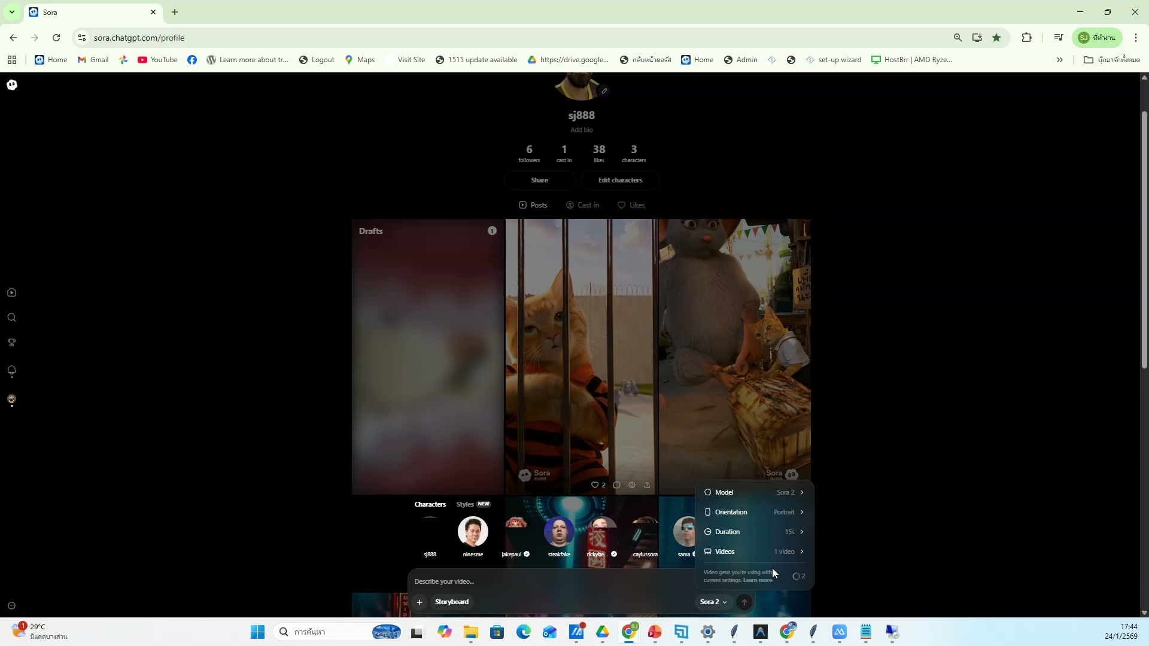Image resolution: width=1149 pixels, height=646 pixels.
Task: Click the Learn more link
Action: 758,580
